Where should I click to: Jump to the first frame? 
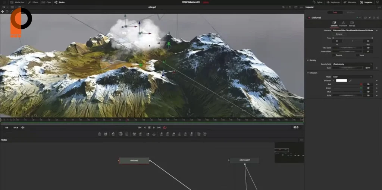tap(140, 127)
